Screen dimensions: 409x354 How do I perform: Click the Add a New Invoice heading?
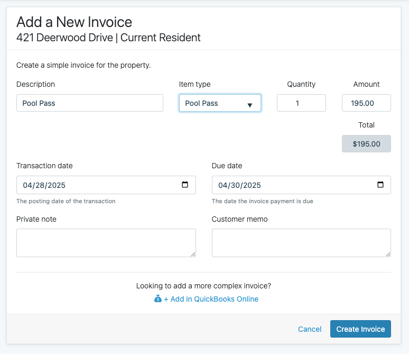coord(75,22)
